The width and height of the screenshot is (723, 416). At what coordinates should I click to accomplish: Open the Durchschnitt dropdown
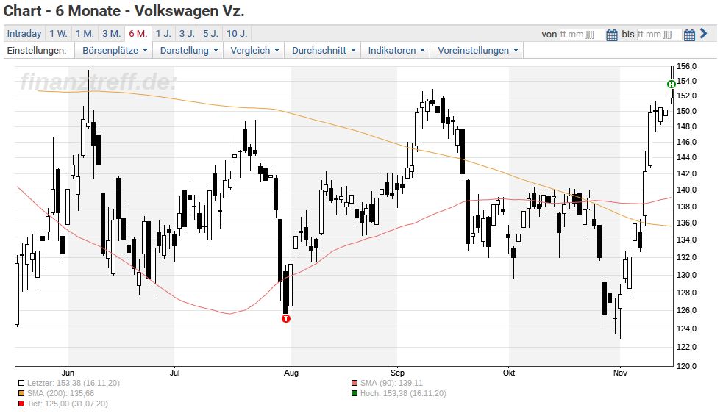tap(323, 51)
